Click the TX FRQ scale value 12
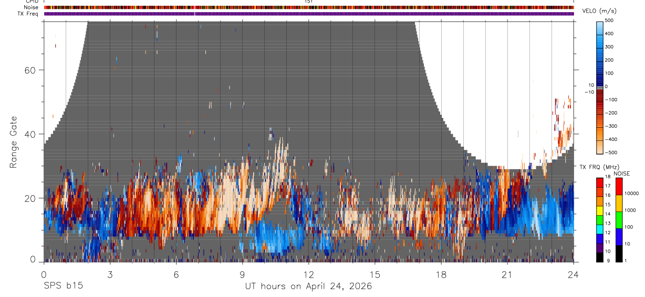The image size is (645, 297). tap(607, 233)
